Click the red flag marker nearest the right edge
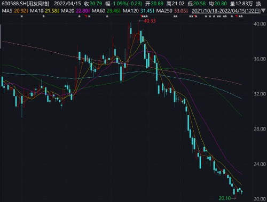 coord(237,17)
